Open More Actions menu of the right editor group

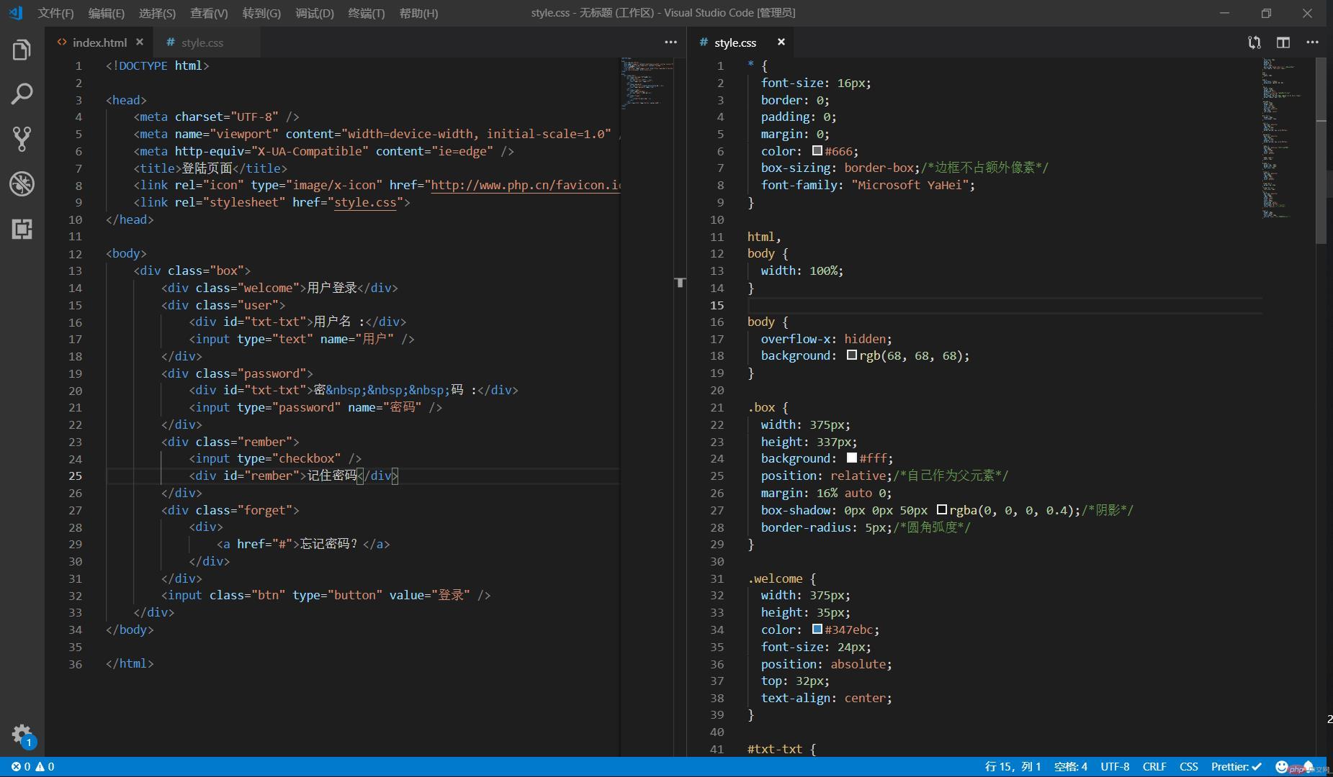click(1312, 42)
